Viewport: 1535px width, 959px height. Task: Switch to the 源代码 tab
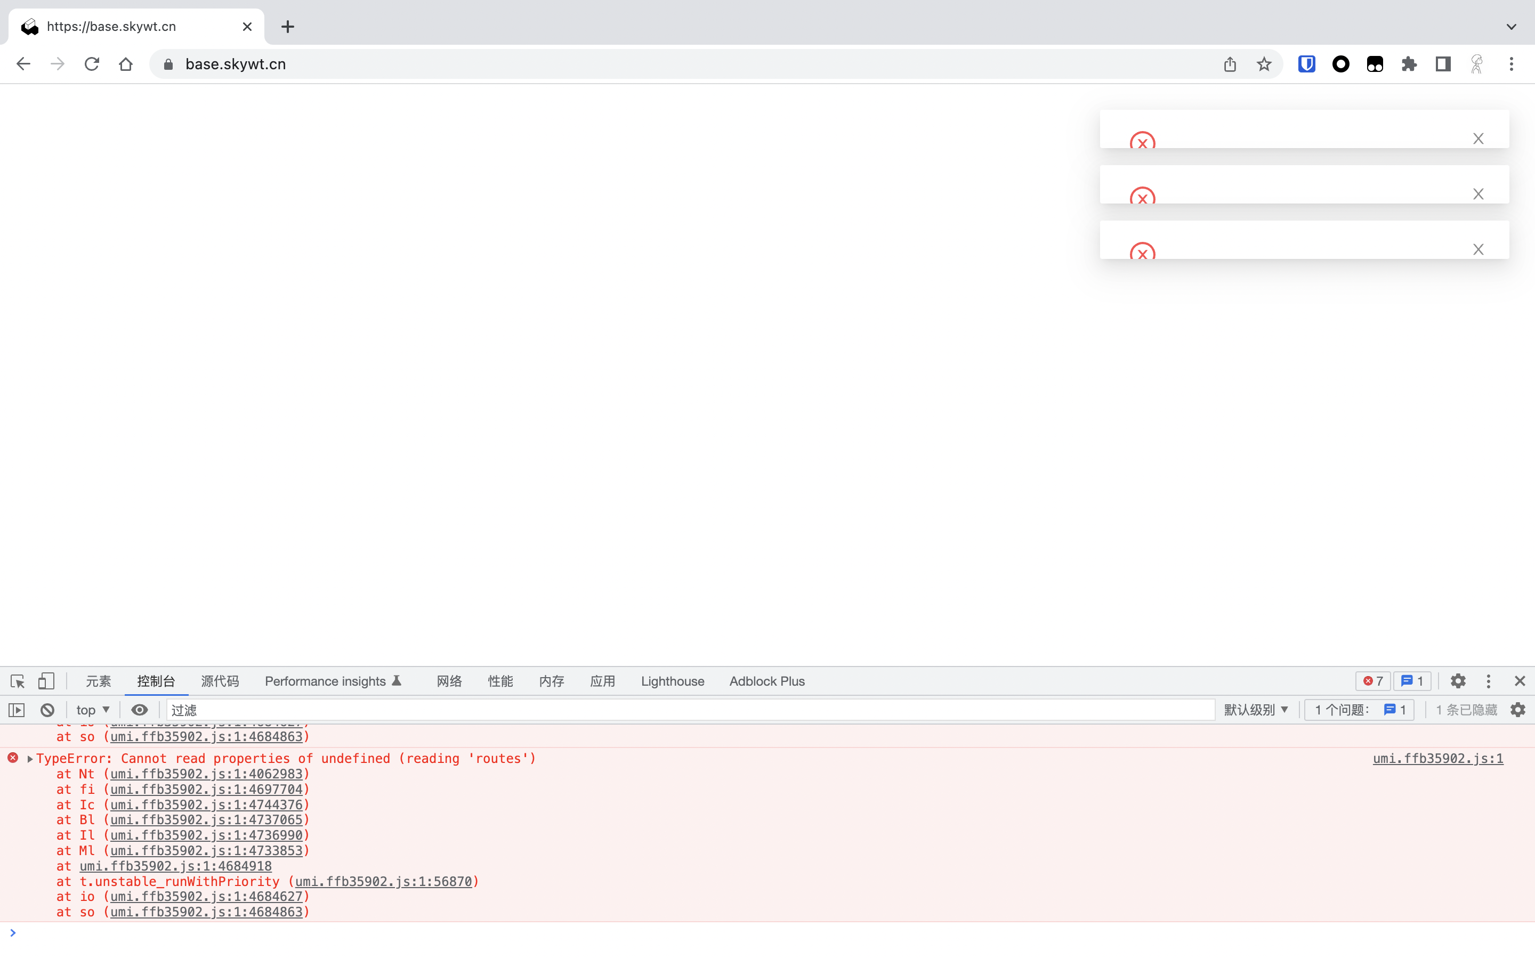click(220, 681)
